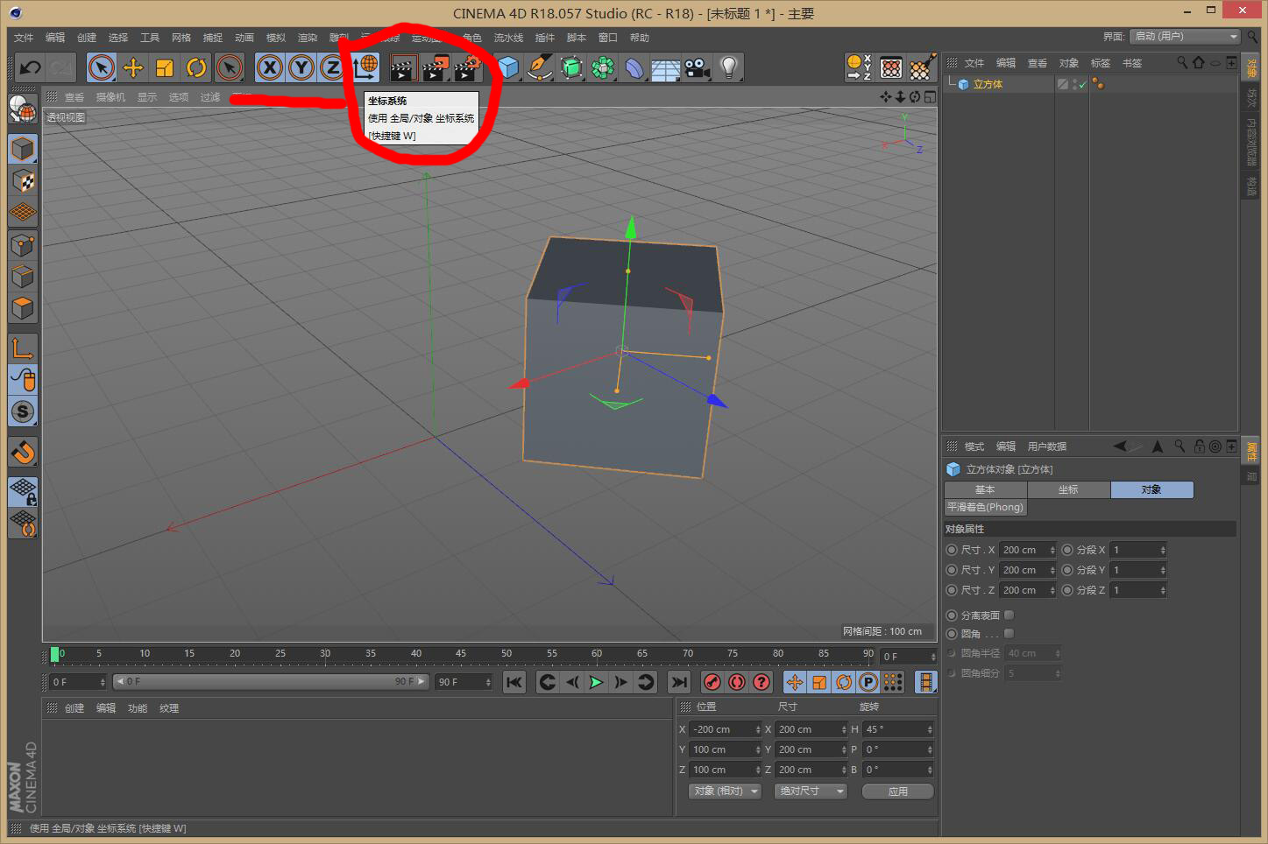
Task: Select the spline pen tool icon
Action: point(540,67)
